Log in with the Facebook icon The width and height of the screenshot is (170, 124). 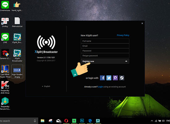click(x=102, y=78)
